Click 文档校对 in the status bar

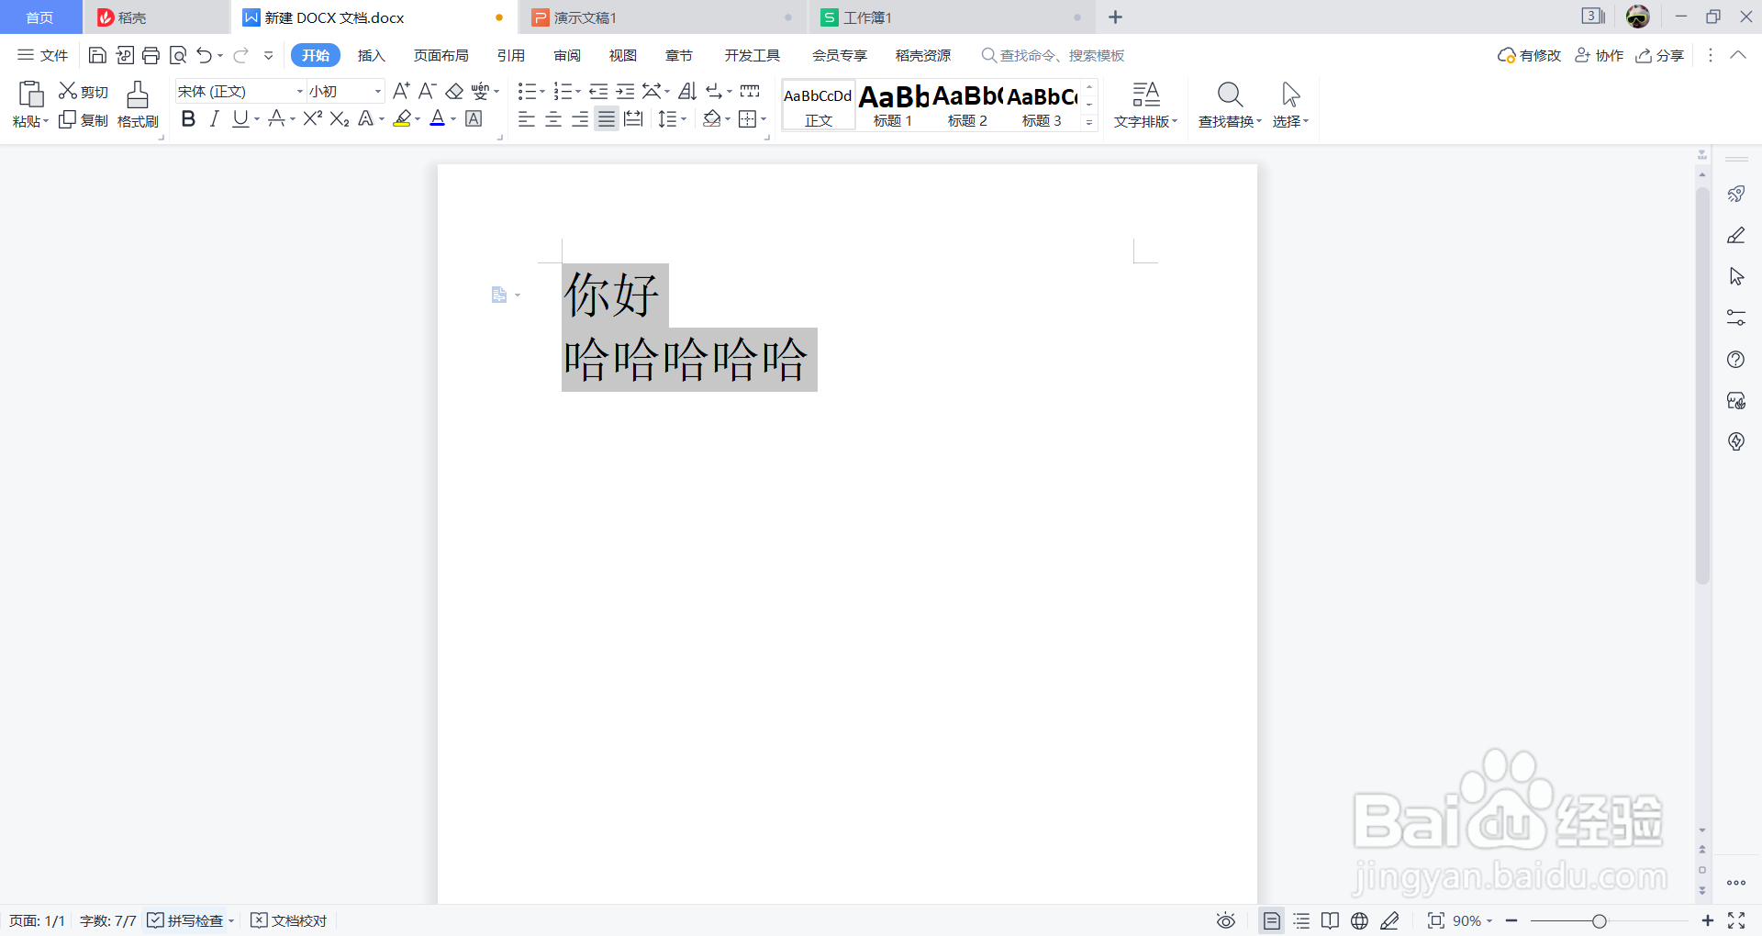click(x=289, y=920)
